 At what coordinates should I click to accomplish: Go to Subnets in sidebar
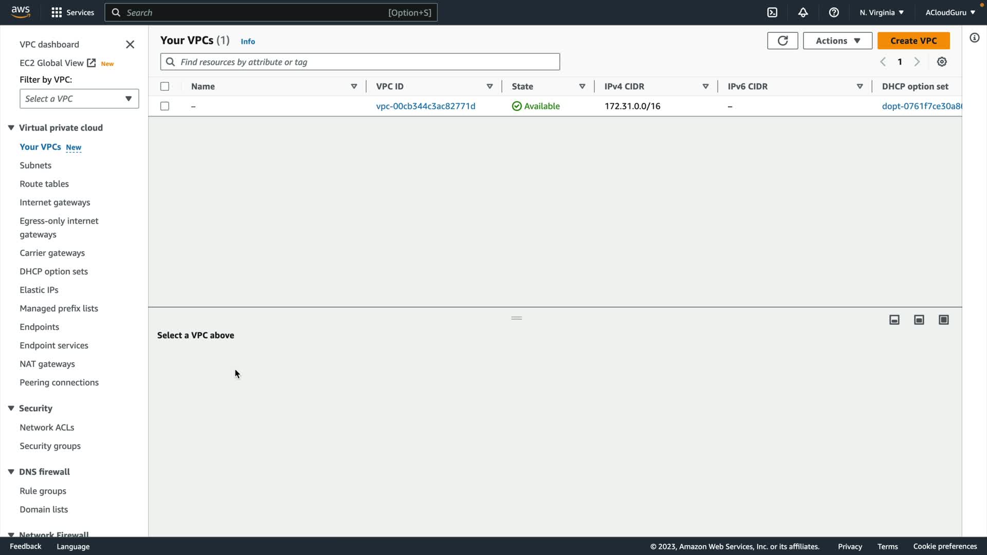coord(35,165)
